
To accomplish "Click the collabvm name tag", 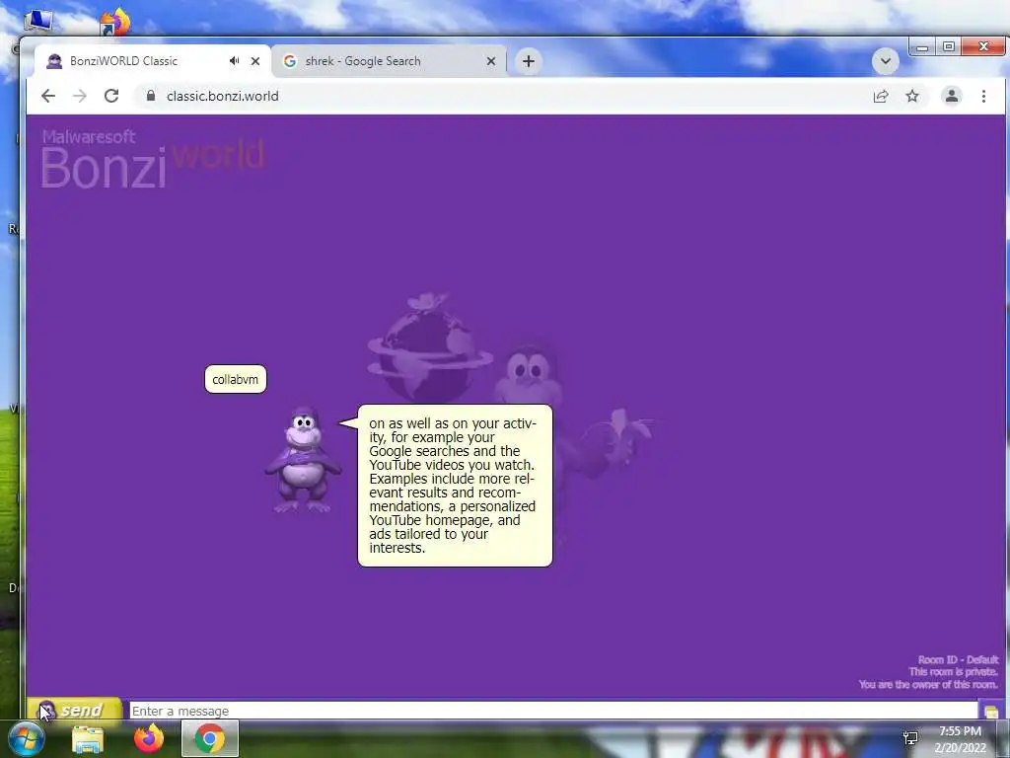I will click(235, 379).
